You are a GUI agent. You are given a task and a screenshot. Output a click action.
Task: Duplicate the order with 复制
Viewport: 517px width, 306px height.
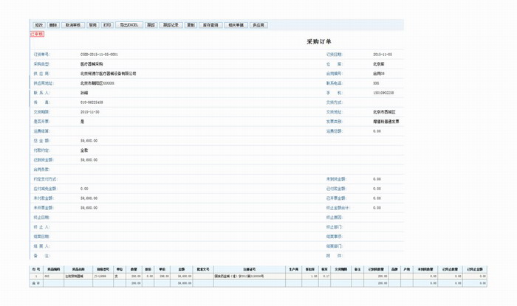(x=191, y=25)
